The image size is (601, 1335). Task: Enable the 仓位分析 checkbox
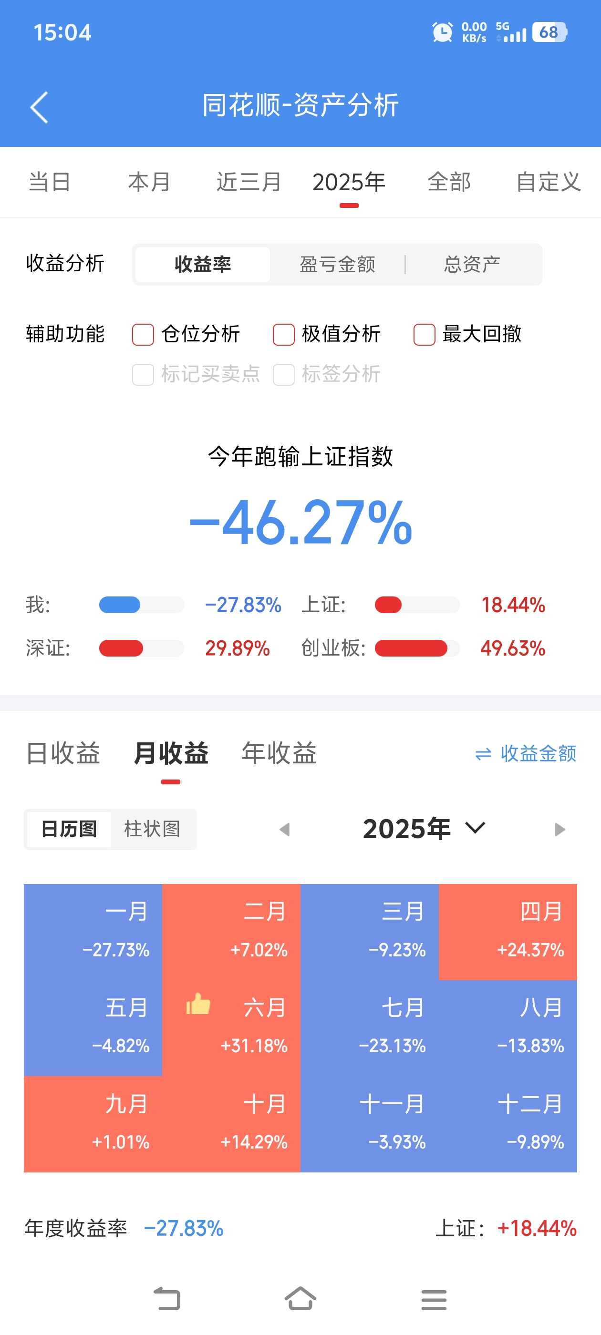143,334
